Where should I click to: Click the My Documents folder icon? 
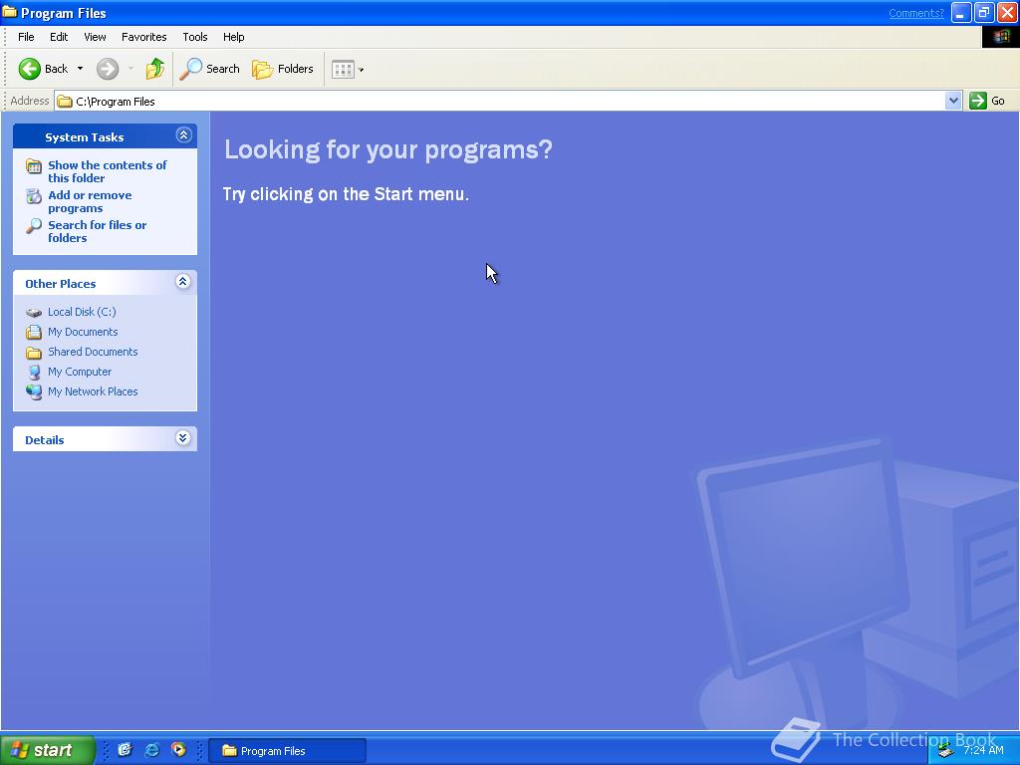[34, 333]
